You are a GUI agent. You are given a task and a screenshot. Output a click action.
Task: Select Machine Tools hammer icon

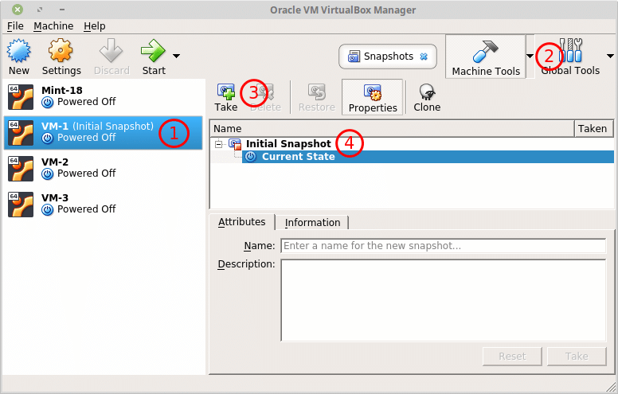pyautogui.click(x=486, y=52)
